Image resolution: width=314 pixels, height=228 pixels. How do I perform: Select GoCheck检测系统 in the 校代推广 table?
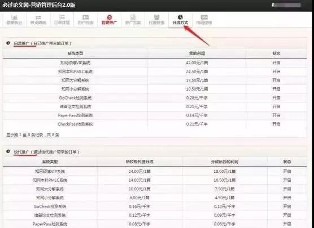[50, 207]
